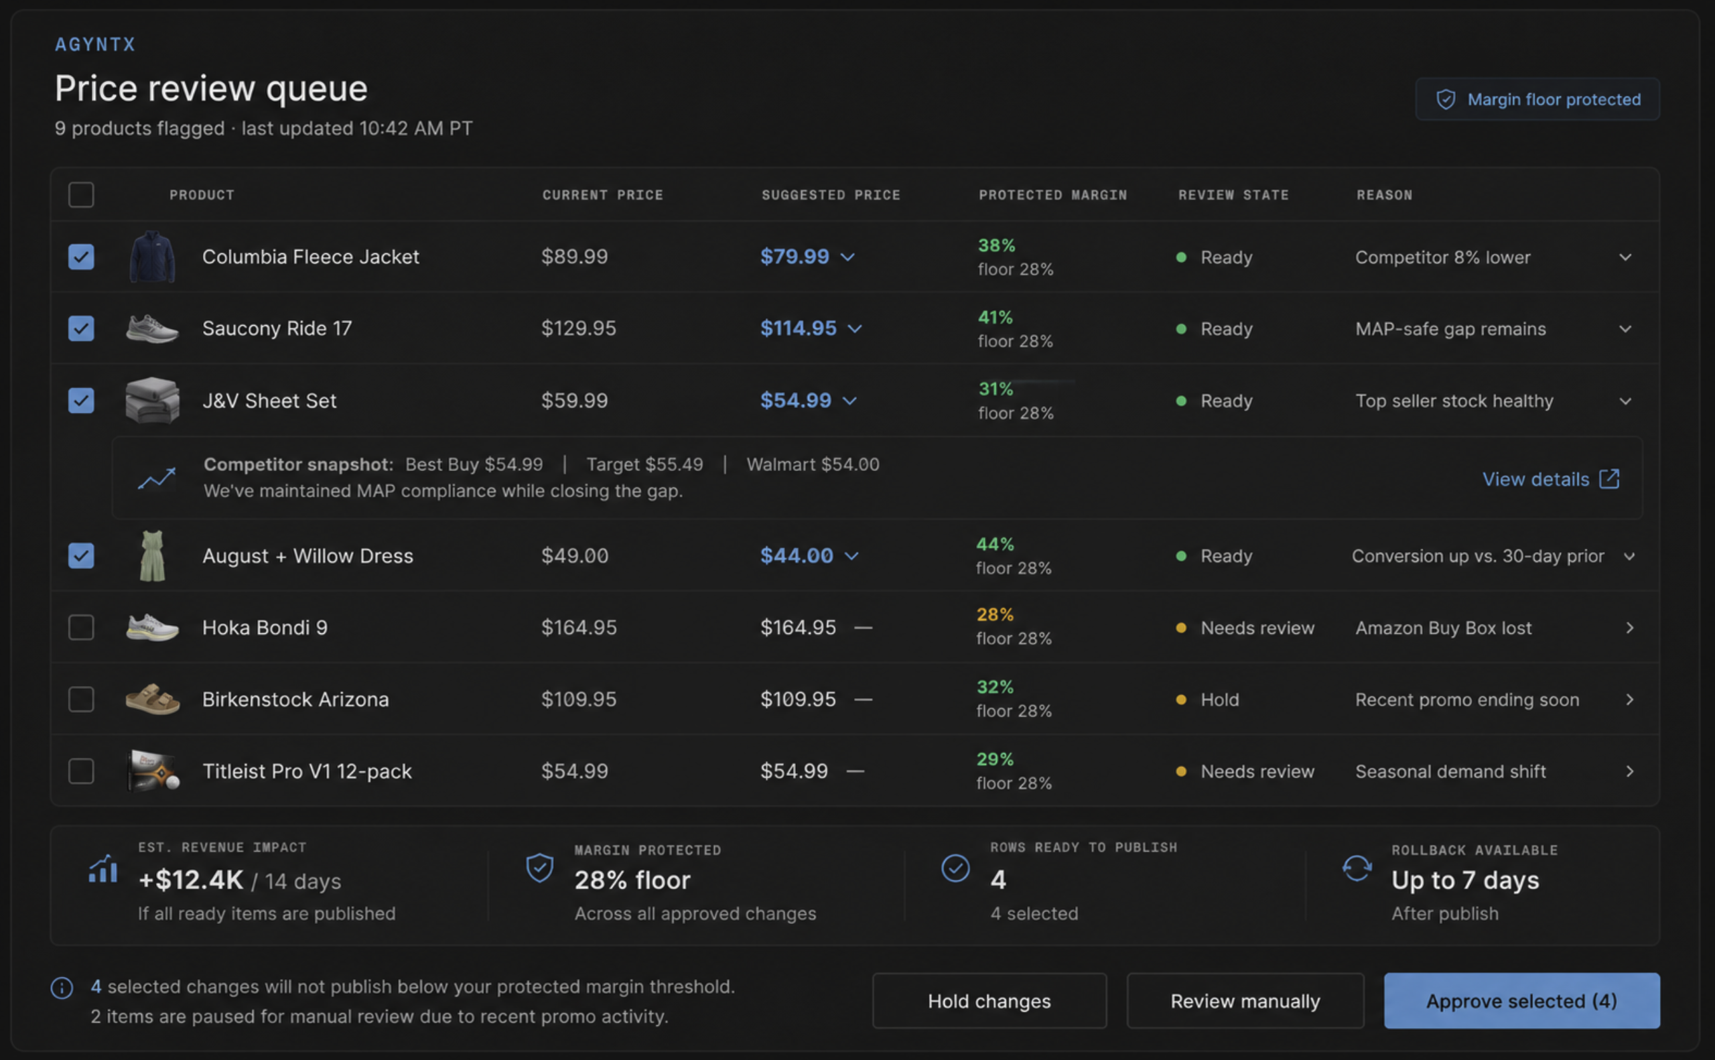Click the Margin floor protected badge
The image size is (1715, 1060).
point(1537,100)
